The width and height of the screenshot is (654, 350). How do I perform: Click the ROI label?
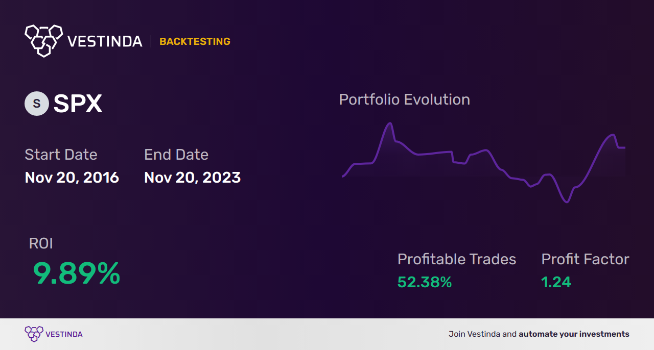41,243
